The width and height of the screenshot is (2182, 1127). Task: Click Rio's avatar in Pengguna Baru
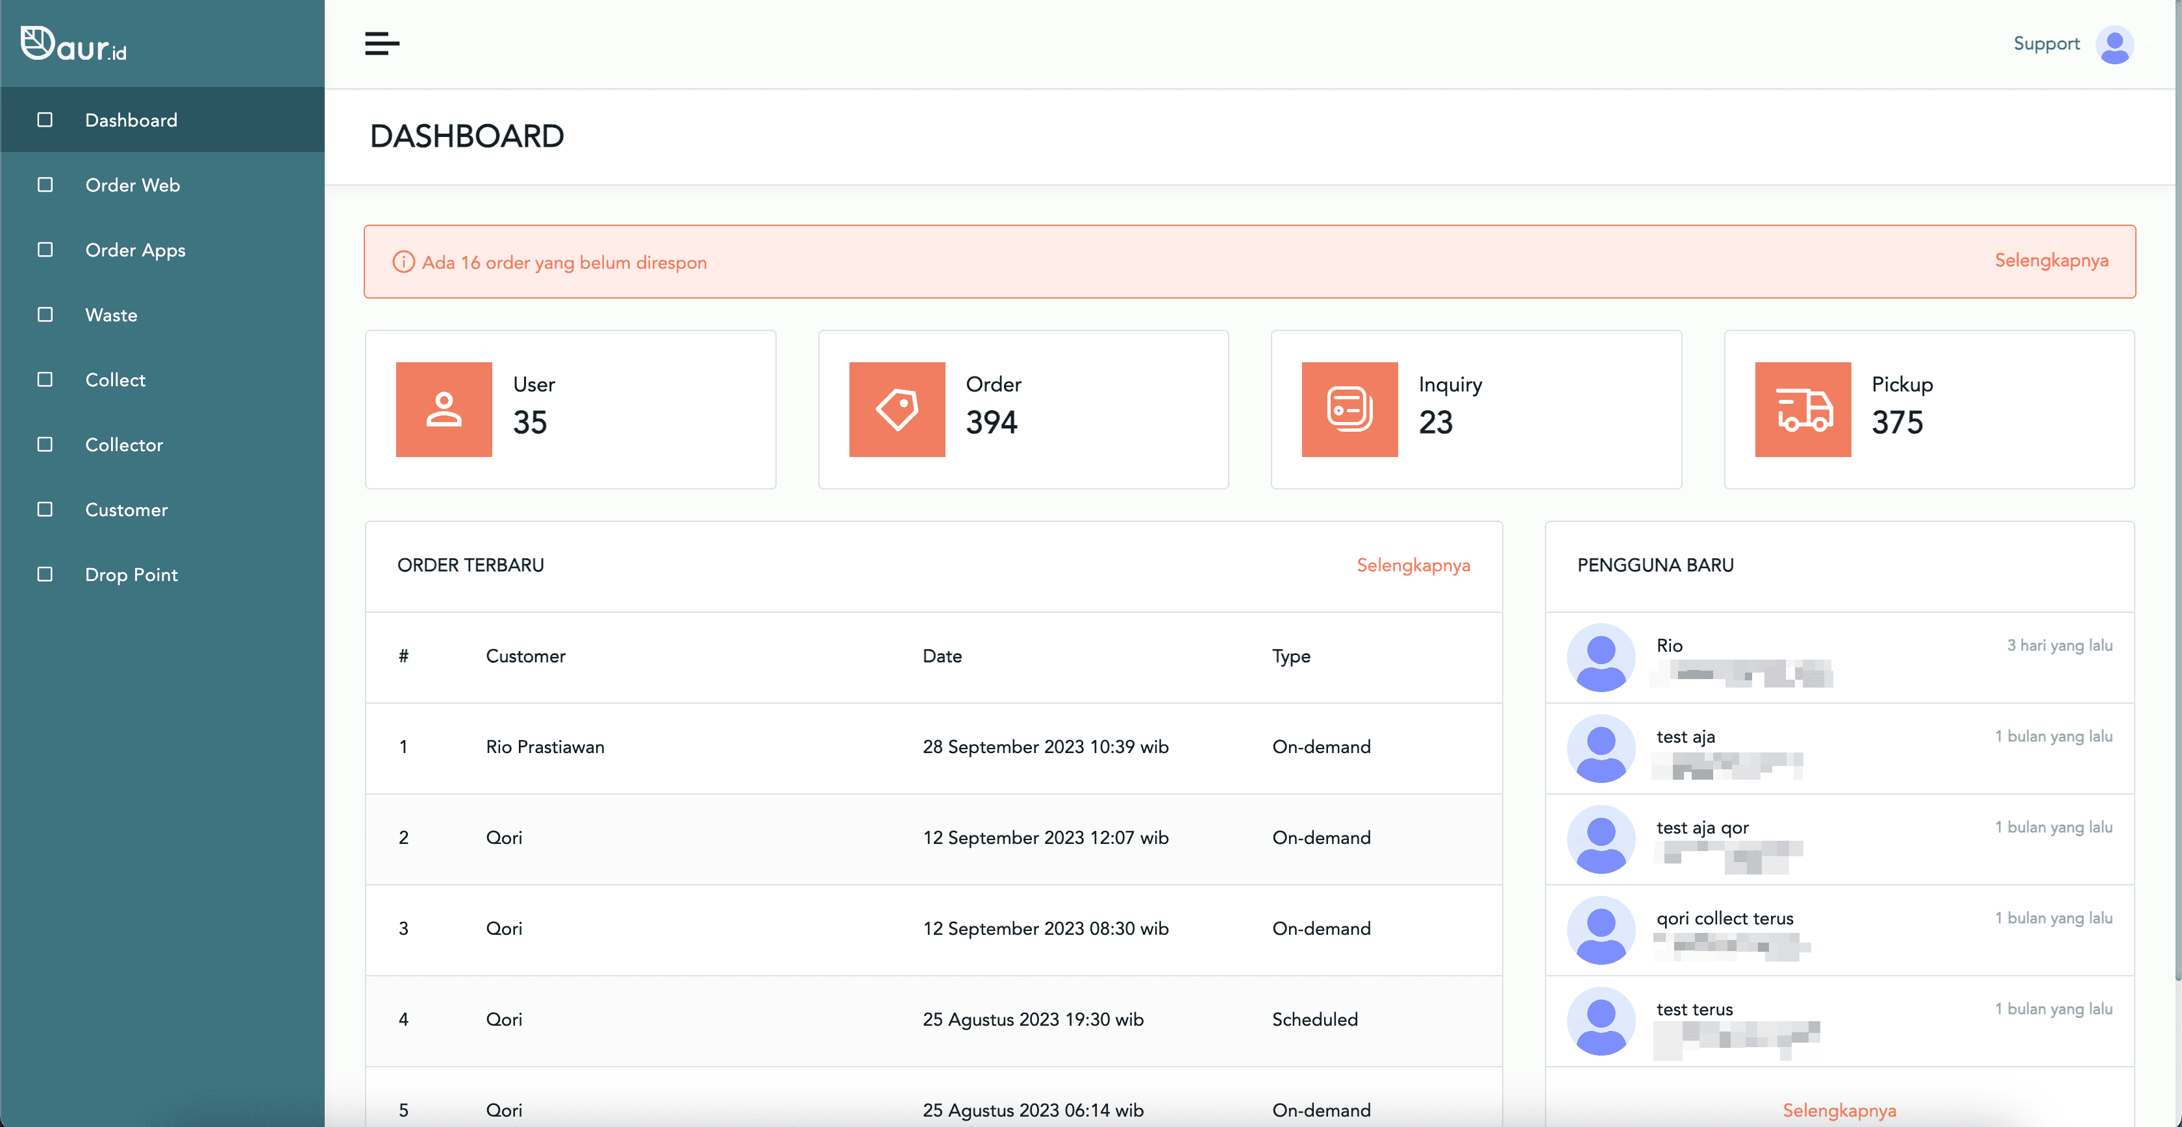[1600, 657]
